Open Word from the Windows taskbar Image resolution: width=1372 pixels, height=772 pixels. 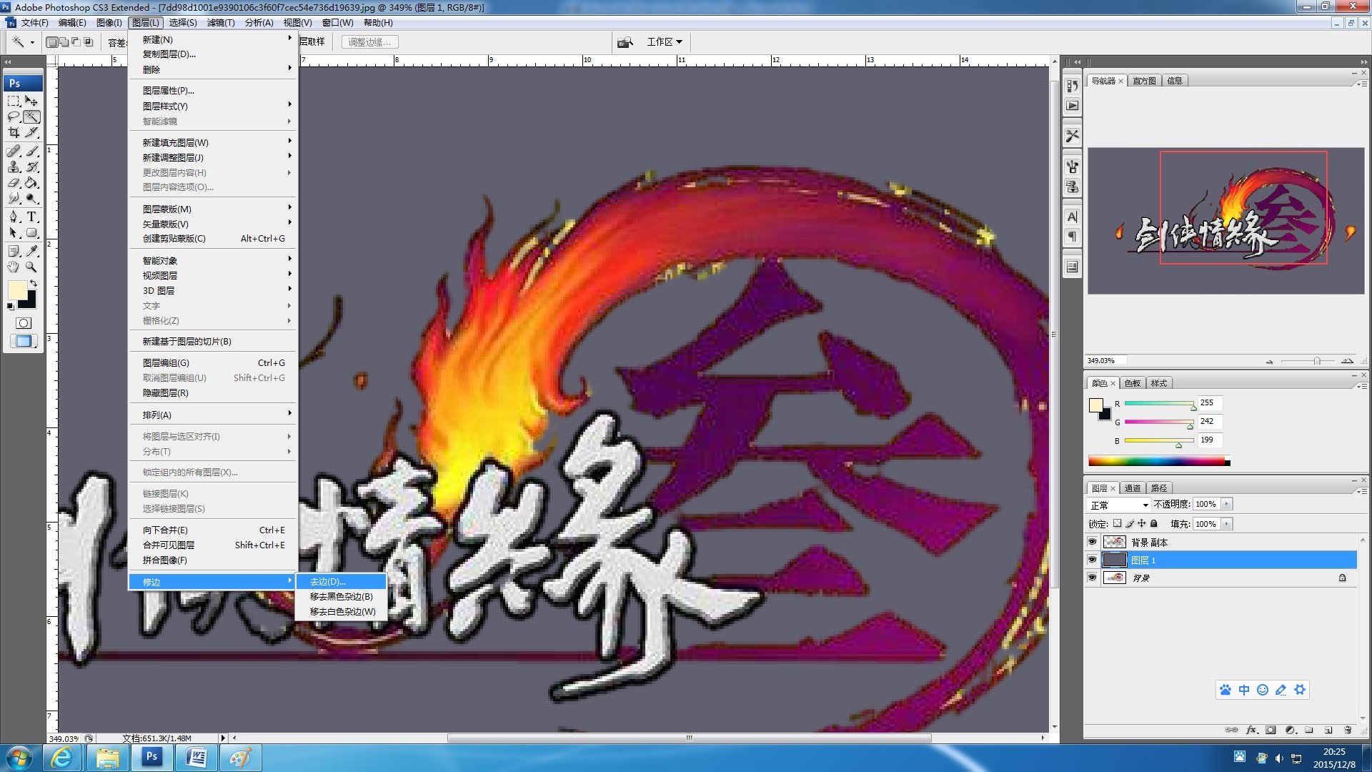coord(196,757)
